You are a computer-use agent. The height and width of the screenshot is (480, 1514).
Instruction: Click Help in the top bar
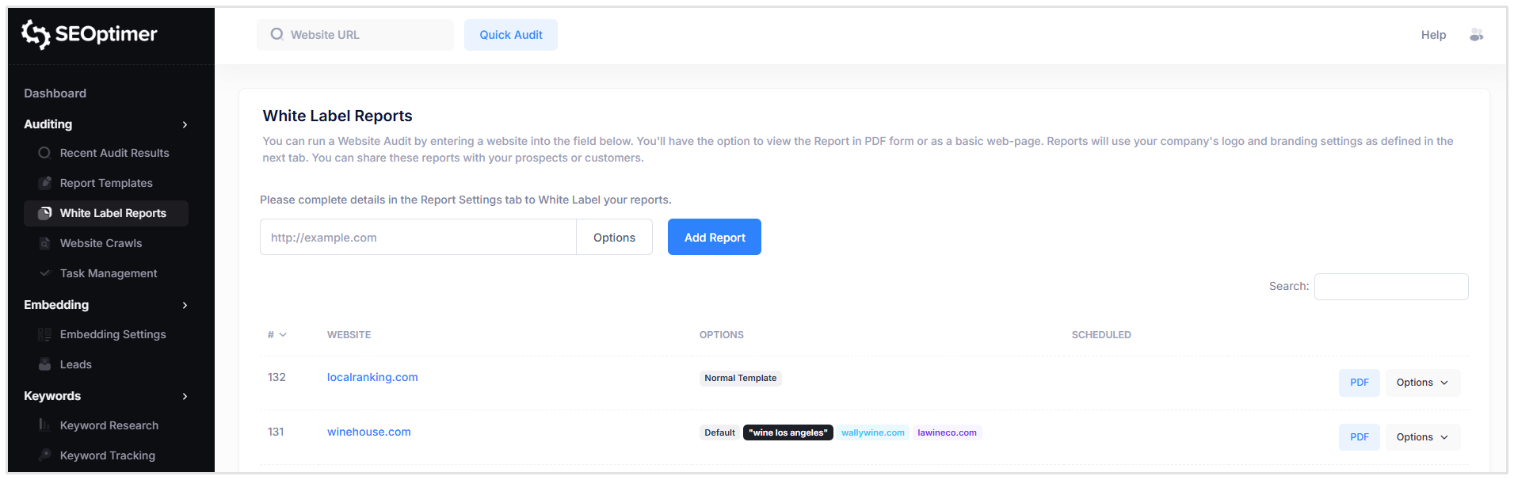coord(1433,35)
